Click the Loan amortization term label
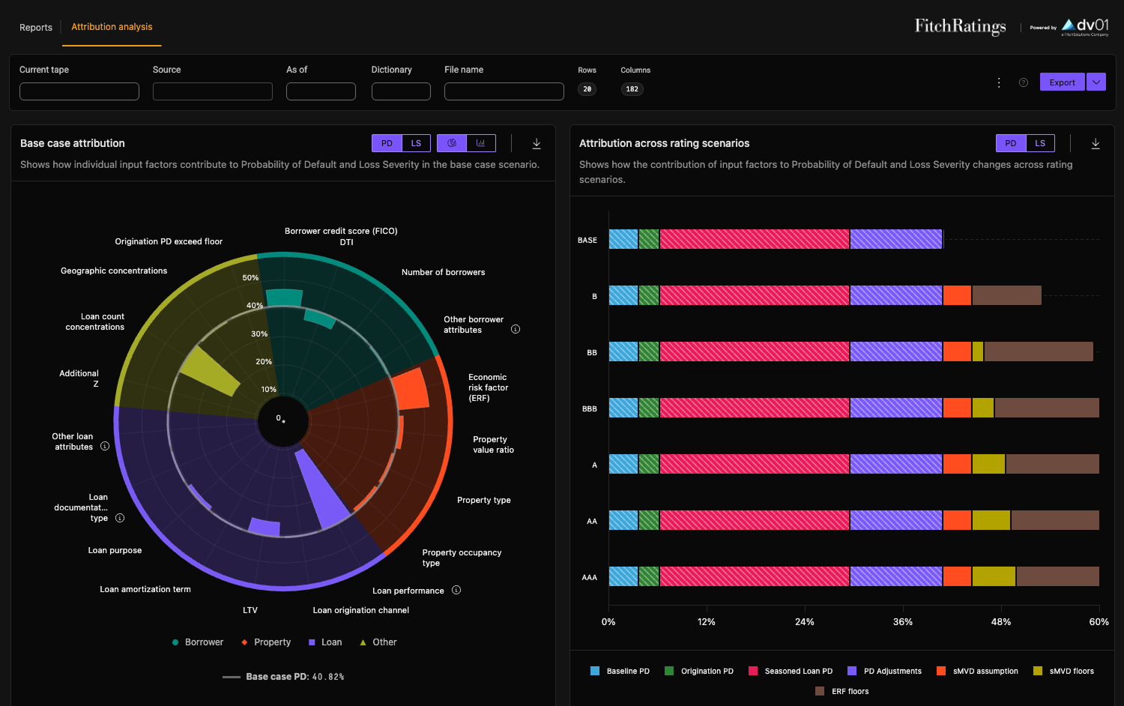Image resolution: width=1124 pixels, height=706 pixels. point(145,589)
